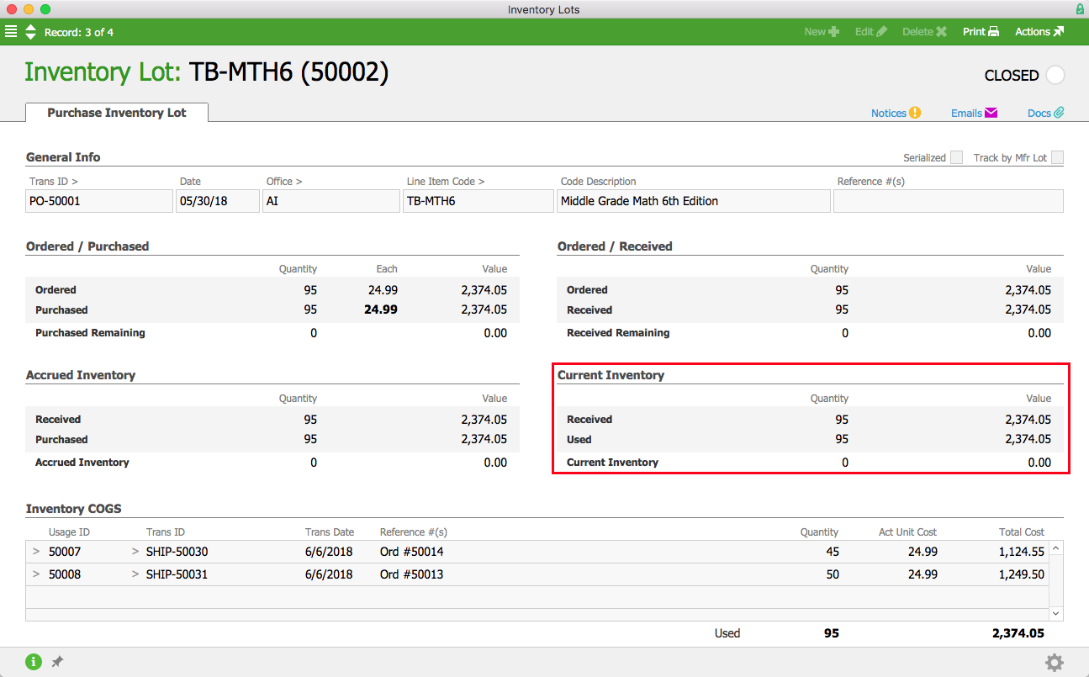Open the hamburger menu icon
Screen dimensions: 1089x677
click(x=11, y=32)
